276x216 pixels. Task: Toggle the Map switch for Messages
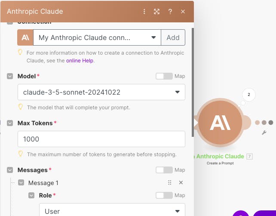164,170
